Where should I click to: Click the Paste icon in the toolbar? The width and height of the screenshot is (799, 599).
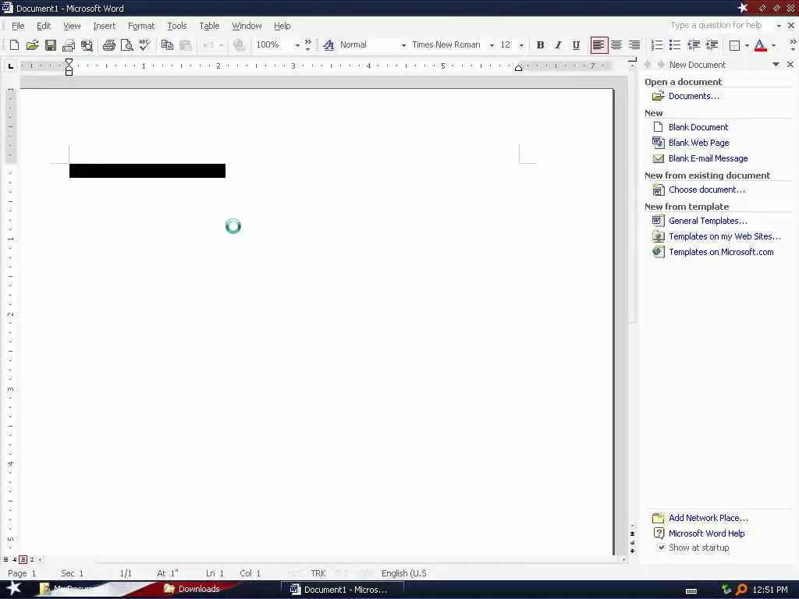(185, 45)
